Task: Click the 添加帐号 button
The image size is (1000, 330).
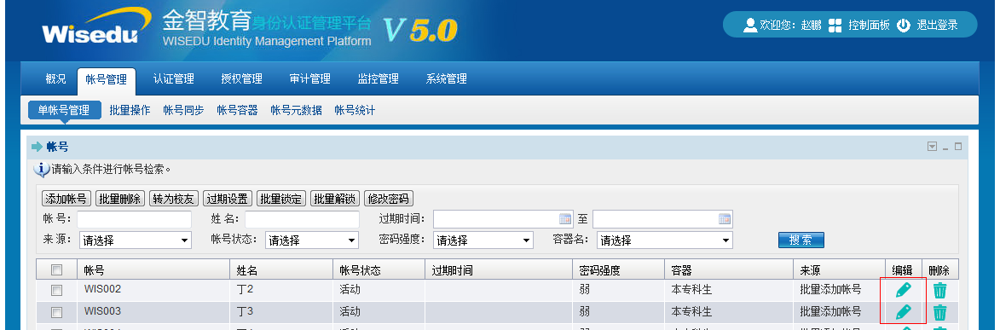Action: click(x=66, y=199)
